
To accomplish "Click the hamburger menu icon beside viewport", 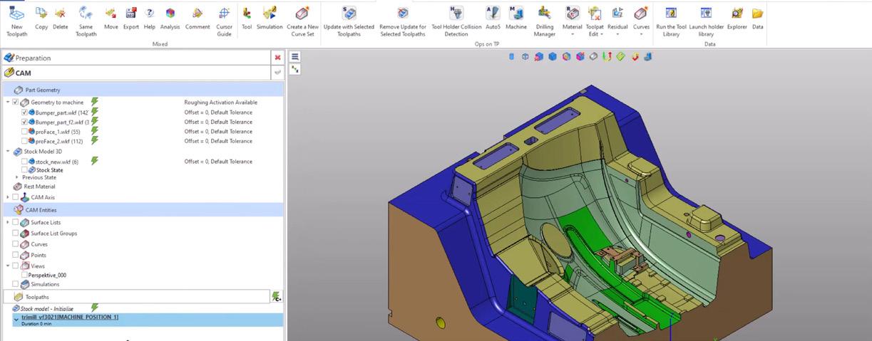I will [295, 57].
